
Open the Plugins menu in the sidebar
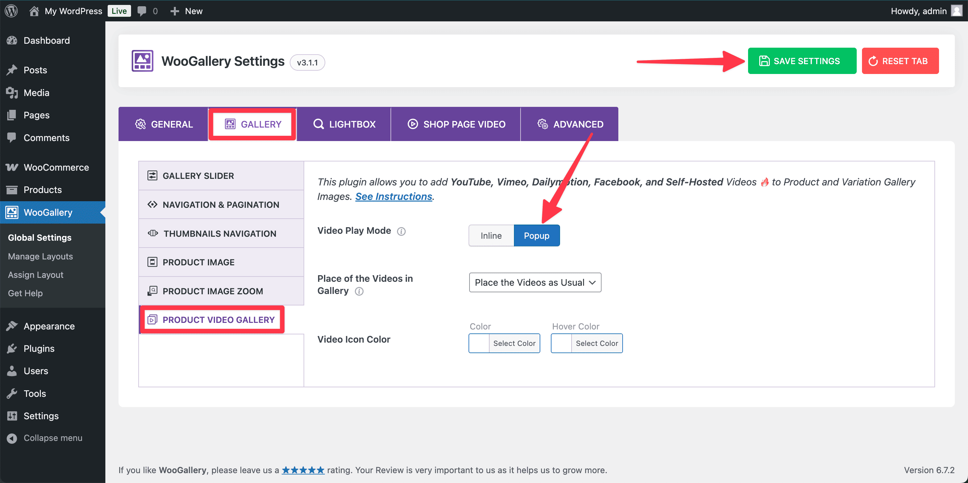(x=39, y=349)
